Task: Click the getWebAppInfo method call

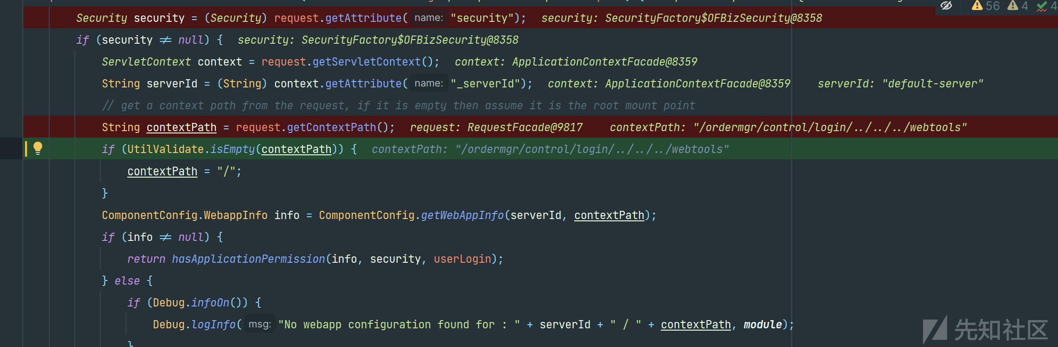Action: 462,215
